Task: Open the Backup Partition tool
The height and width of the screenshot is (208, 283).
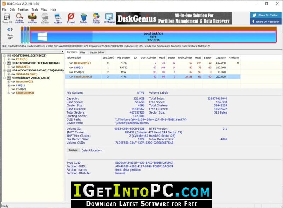Action: click(x=96, y=18)
